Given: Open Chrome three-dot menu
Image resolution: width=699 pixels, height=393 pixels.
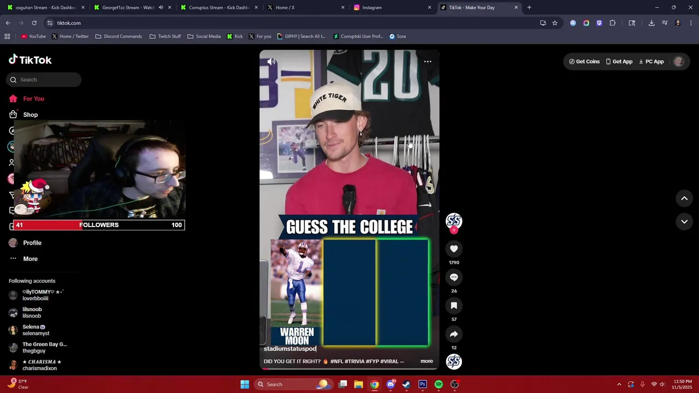Looking at the screenshot, I should [x=691, y=23].
